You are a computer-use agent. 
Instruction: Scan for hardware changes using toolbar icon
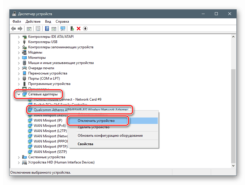pyautogui.click(x=63, y=29)
